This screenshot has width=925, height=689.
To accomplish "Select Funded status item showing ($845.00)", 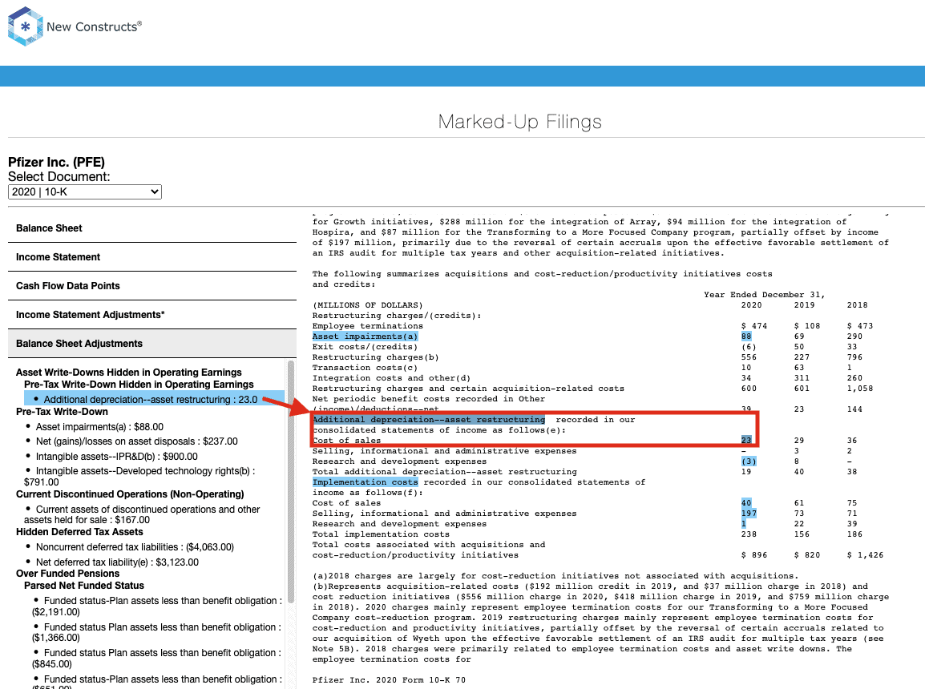I will click(x=157, y=659).
